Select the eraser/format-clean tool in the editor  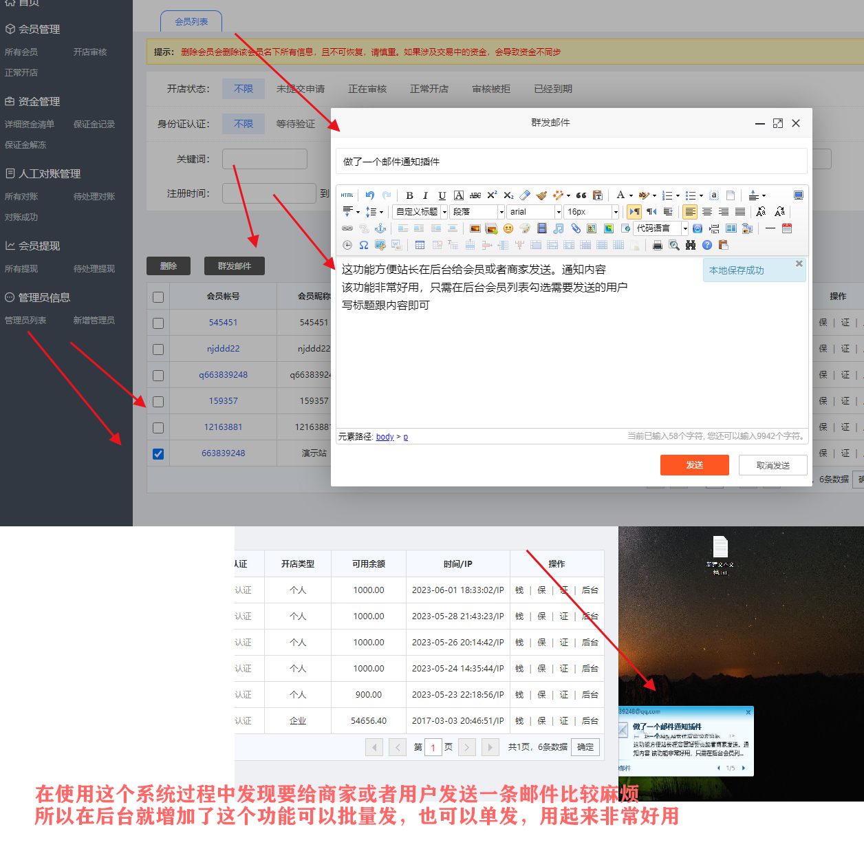(526, 195)
